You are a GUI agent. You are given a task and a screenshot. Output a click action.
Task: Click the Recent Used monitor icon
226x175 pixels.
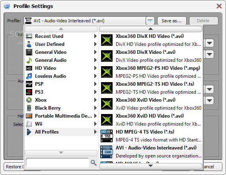click(x=29, y=36)
